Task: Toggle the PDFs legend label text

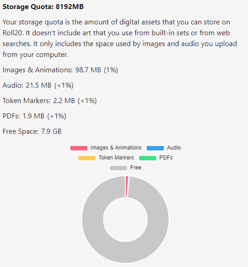Action: pyautogui.click(x=166, y=158)
